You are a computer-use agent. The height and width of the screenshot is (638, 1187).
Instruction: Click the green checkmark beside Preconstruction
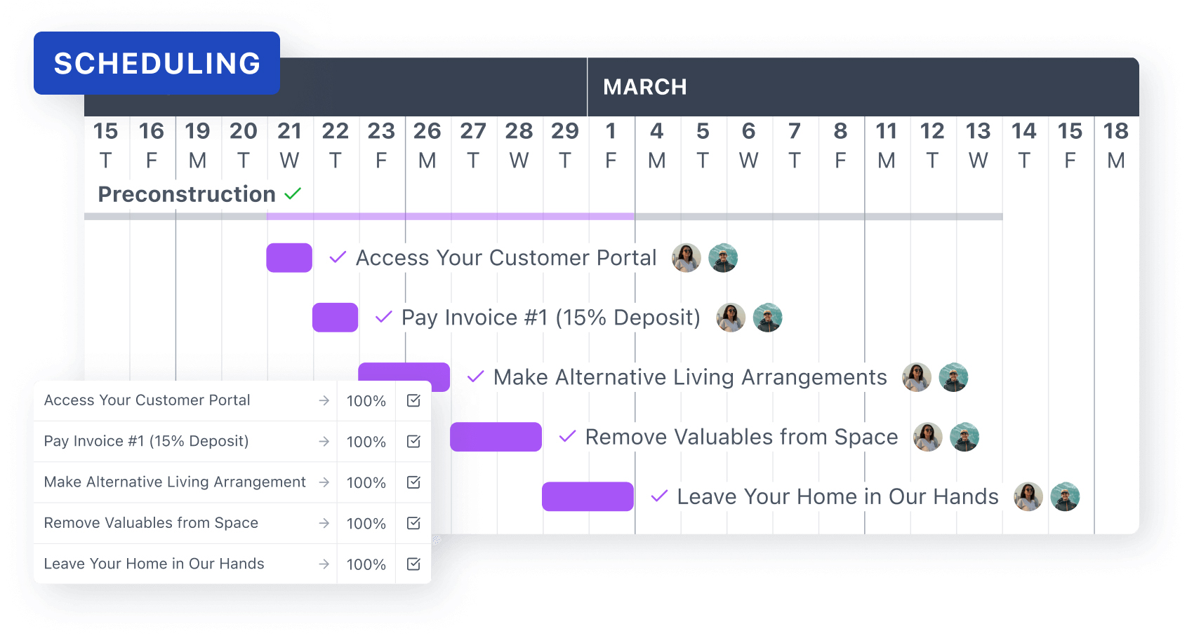(293, 194)
